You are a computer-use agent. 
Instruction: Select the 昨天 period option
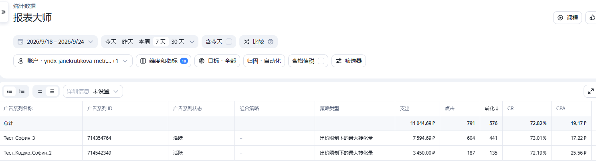coord(127,42)
